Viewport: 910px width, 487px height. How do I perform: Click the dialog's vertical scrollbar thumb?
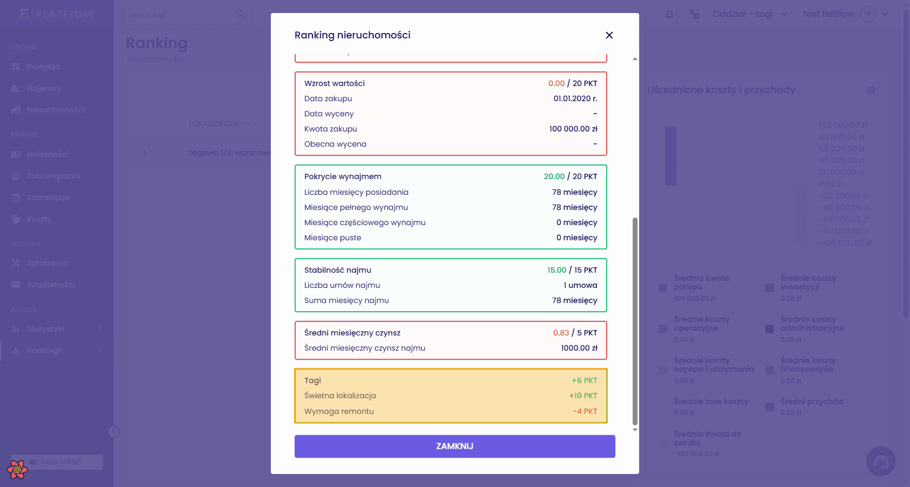635,321
